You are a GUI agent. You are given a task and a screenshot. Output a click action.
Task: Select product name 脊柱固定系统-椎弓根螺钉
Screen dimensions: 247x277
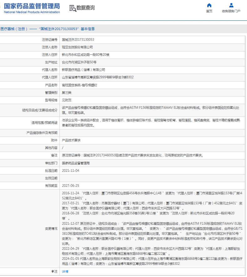coord(80,85)
